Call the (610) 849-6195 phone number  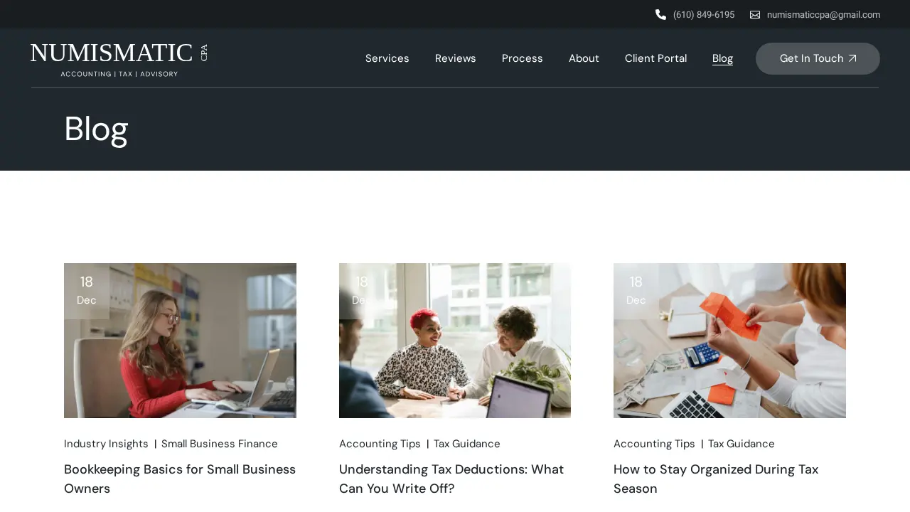(704, 14)
